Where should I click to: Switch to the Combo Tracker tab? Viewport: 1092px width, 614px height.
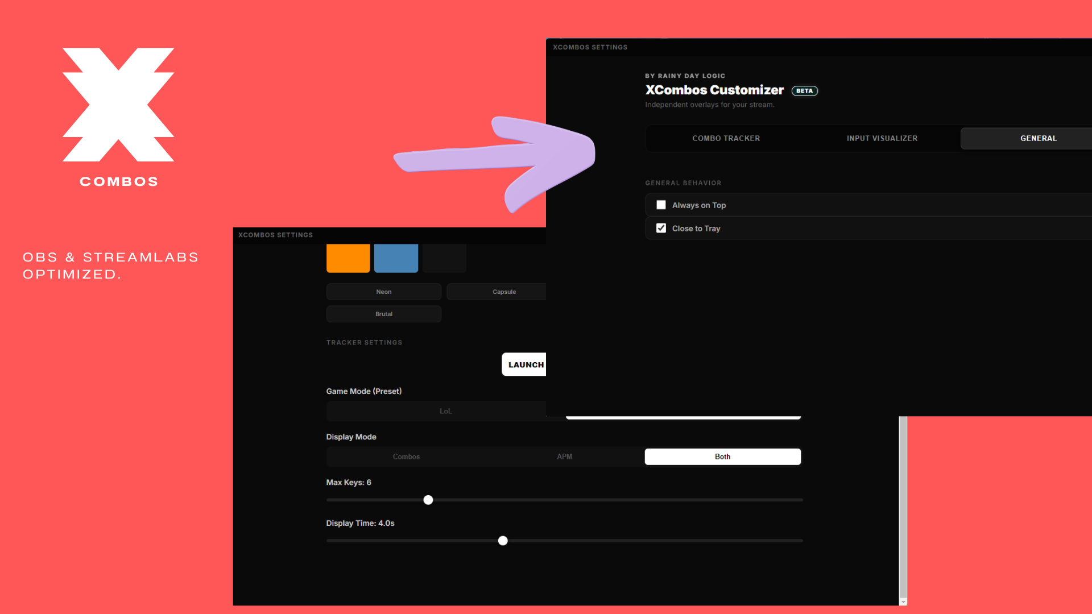(x=726, y=138)
